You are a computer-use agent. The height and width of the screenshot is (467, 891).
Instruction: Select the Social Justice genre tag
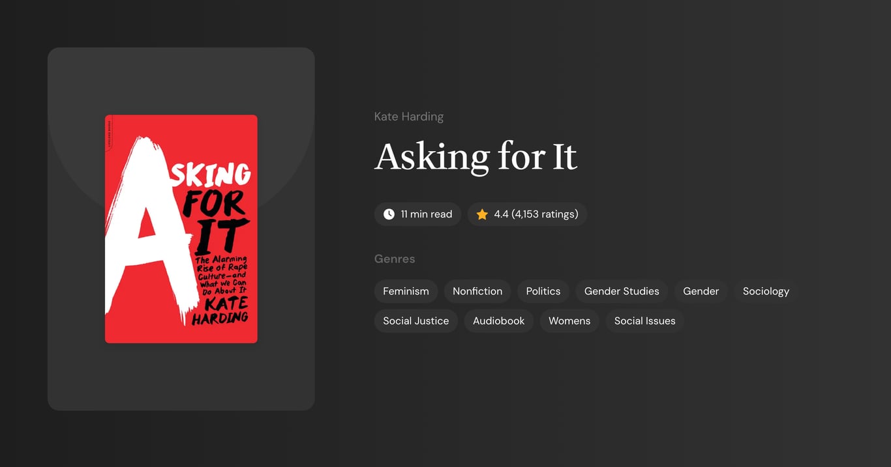(416, 320)
